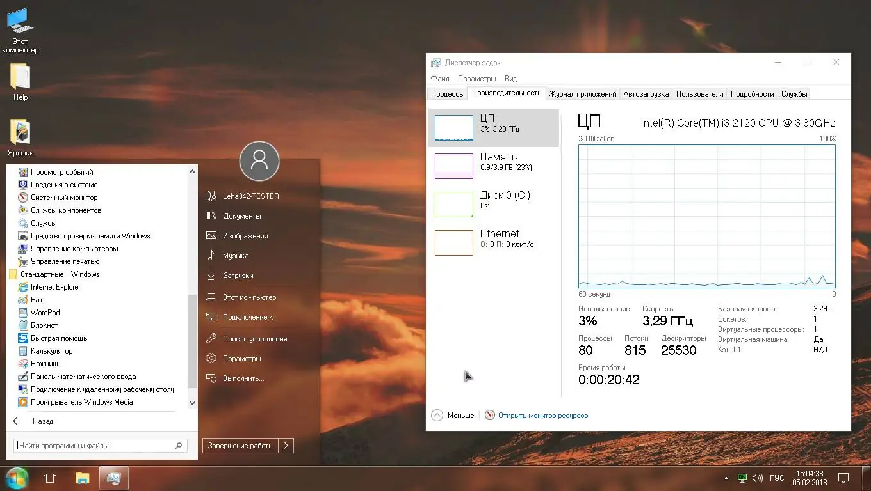
Task: Open Управление печатью icon
Action: [x=24, y=261]
